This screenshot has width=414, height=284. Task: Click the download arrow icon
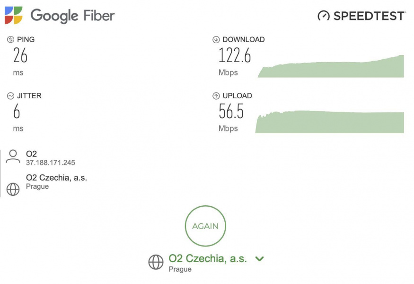click(x=216, y=40)
